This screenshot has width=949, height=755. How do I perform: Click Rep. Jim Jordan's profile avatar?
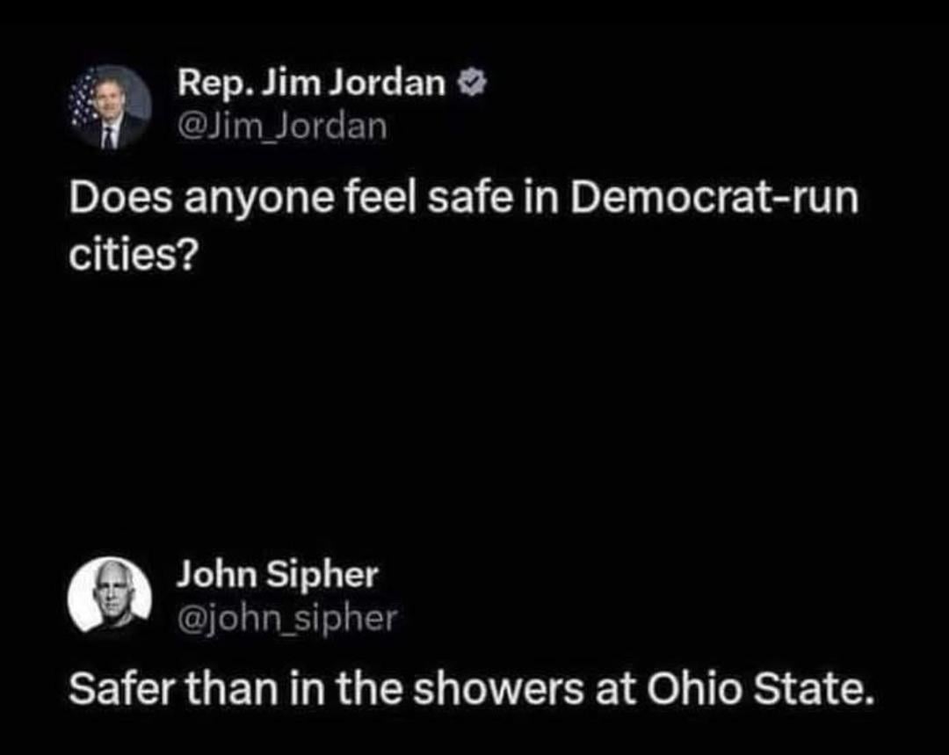pos(109,106)
